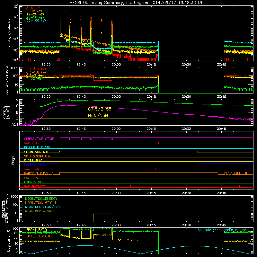Select the 12-25 keV legend label
Image resolution: width=257 pixels, height=257 pixels.
[x=35, y=14]
